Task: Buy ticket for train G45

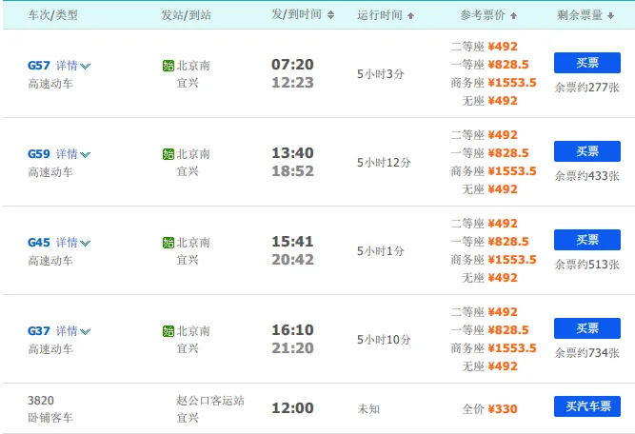Action: (x=586, y=240)
